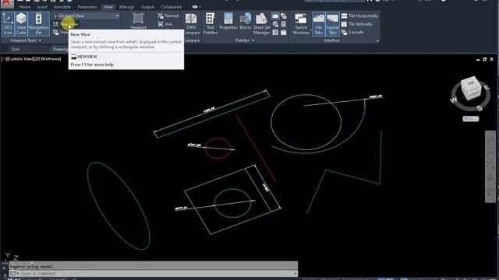Click the AutoCAD application menu logo
The width and height of the screenshot is (499, 280).
tap(7, 4)
